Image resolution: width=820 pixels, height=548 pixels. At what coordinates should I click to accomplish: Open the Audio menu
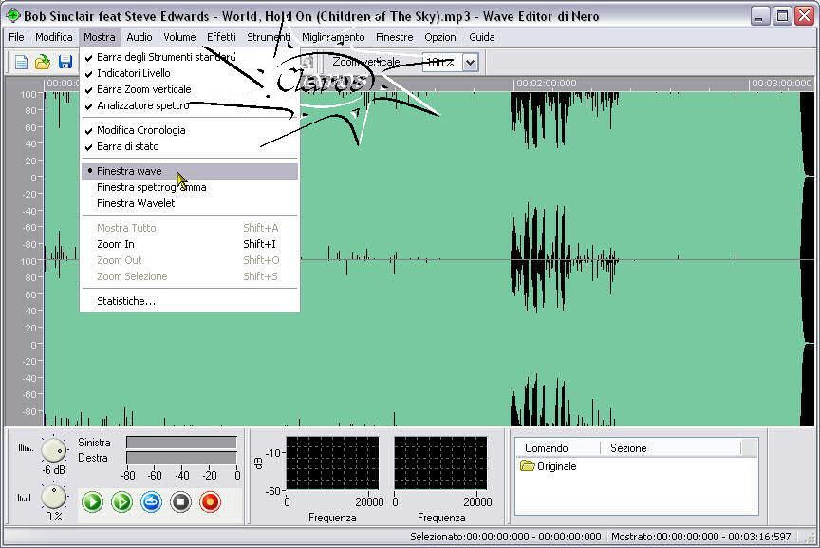point(140,37)
